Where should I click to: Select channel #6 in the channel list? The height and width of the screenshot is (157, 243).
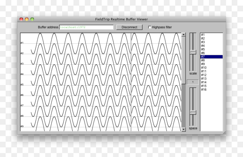pos(212,53)
